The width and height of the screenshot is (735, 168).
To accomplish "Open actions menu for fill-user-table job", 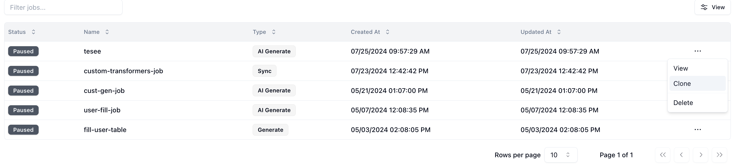I will (x=697, y=130).
